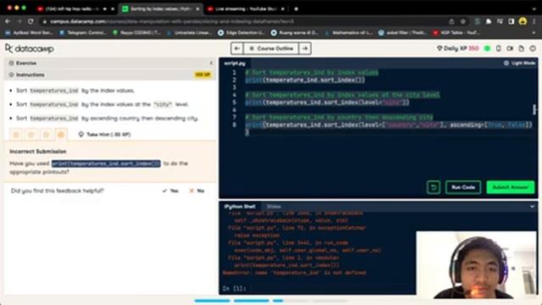Switch to Live streaming YouTube Studio tab
This screenshot has height=305, width=542.
[246, 9]
